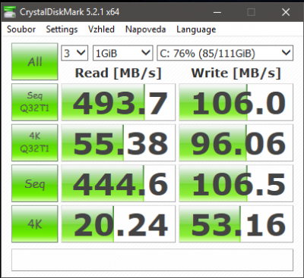Start the plain Seq benchmark
304x278 pixels.
coord(35,183)
